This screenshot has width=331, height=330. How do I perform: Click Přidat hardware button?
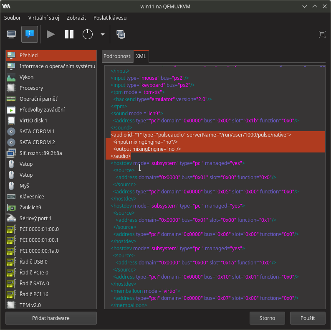tap(51, 318)
